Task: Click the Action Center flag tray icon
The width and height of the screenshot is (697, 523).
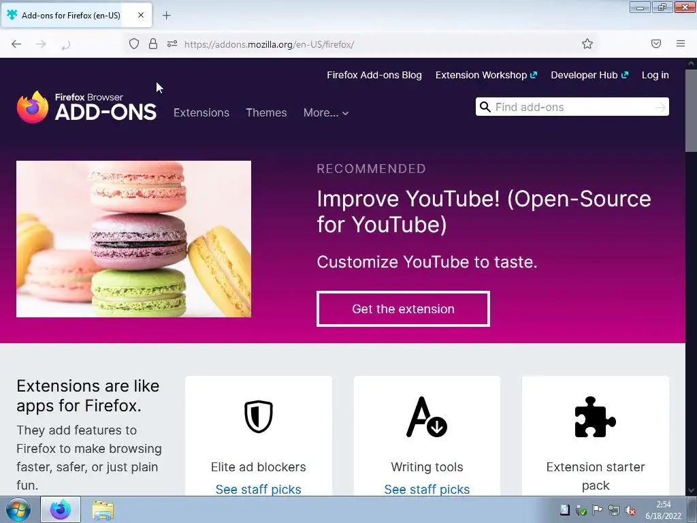Action: [x=597, y=511]
